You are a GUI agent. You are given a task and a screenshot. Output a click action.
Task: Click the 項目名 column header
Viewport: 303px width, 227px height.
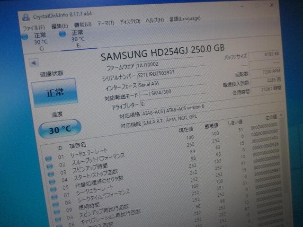[x=78, y=146]
